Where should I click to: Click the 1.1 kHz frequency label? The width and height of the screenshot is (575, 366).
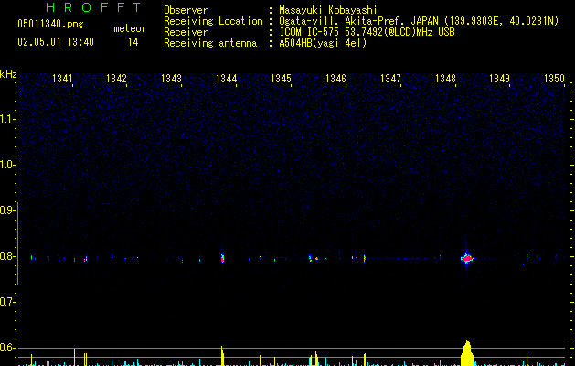7,119
